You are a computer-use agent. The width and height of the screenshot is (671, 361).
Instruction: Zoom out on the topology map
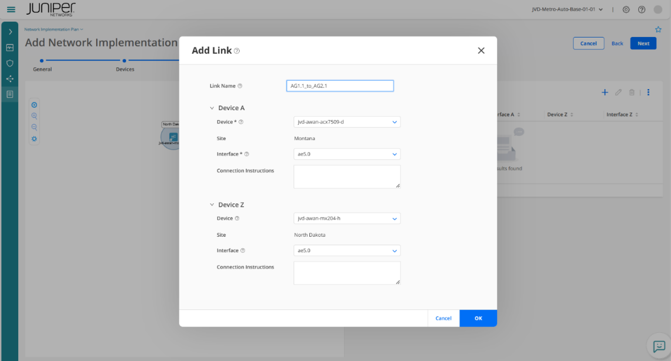(34, 127)
